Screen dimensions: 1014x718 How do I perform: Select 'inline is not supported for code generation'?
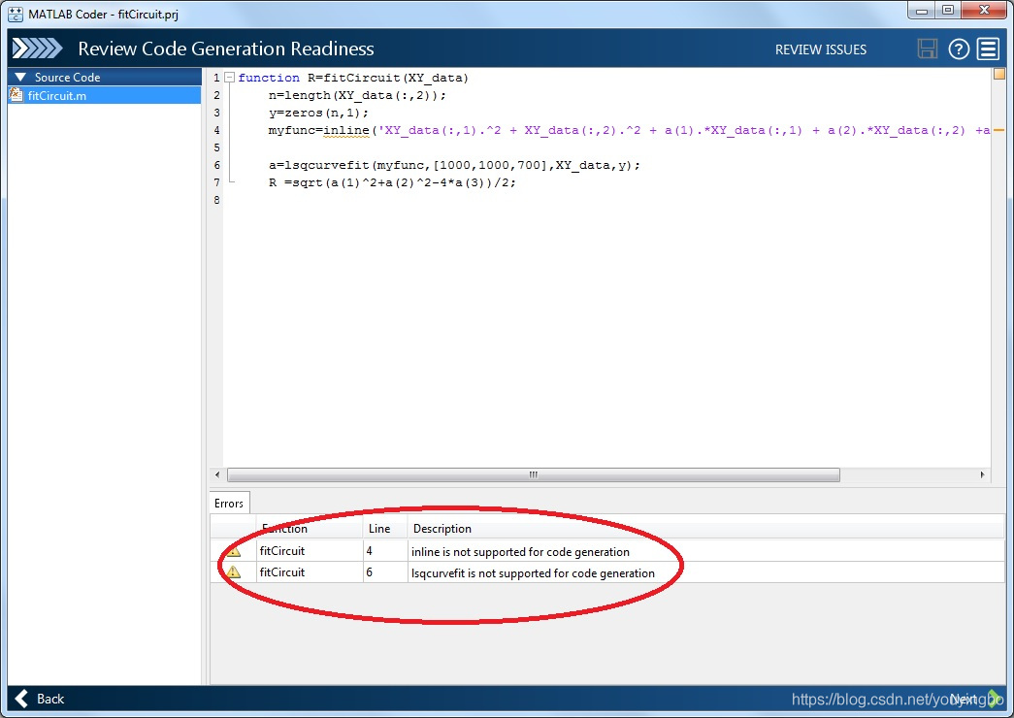pos(520,552)
